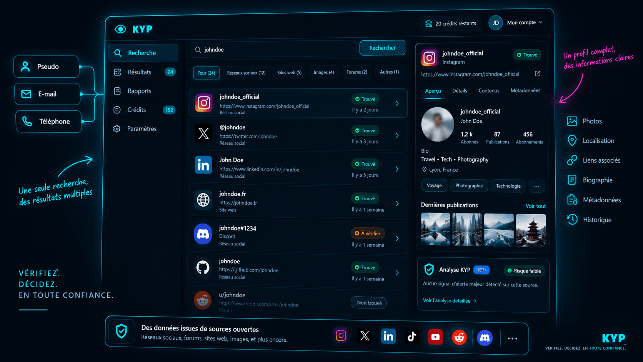Click the johndoe_official profile avatar
Image resolution: width=643 pixels, height=362 pixels.
pyautogui.click(x=438, y=124)
